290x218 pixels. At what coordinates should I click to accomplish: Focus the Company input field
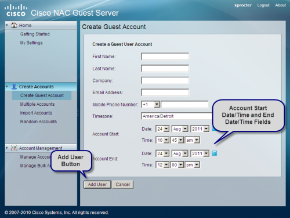click(165, 81)
